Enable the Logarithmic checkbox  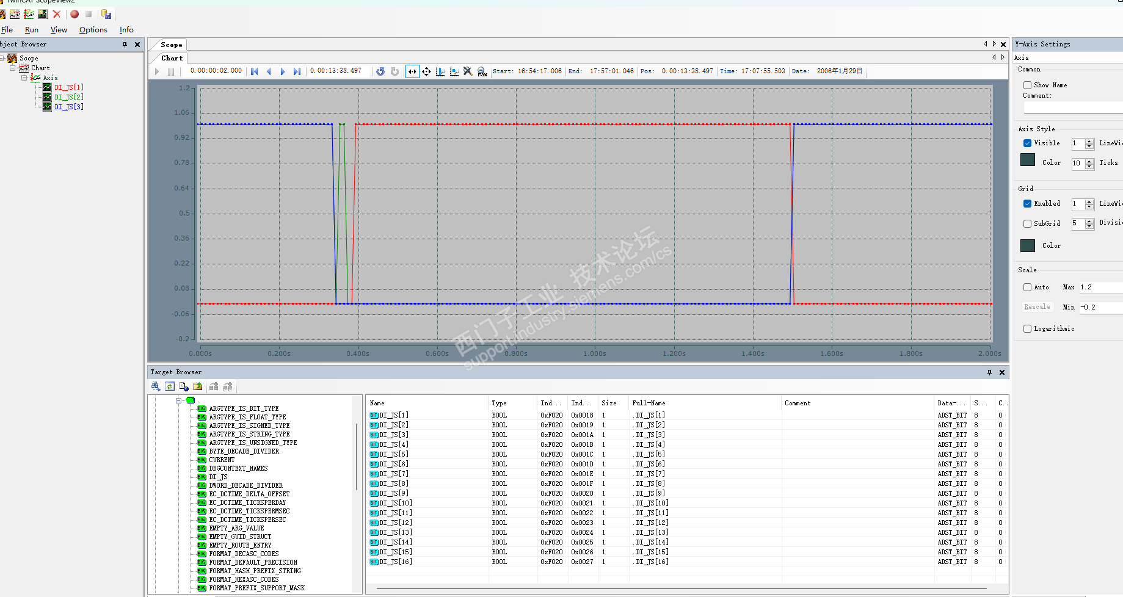(1027, 328)
